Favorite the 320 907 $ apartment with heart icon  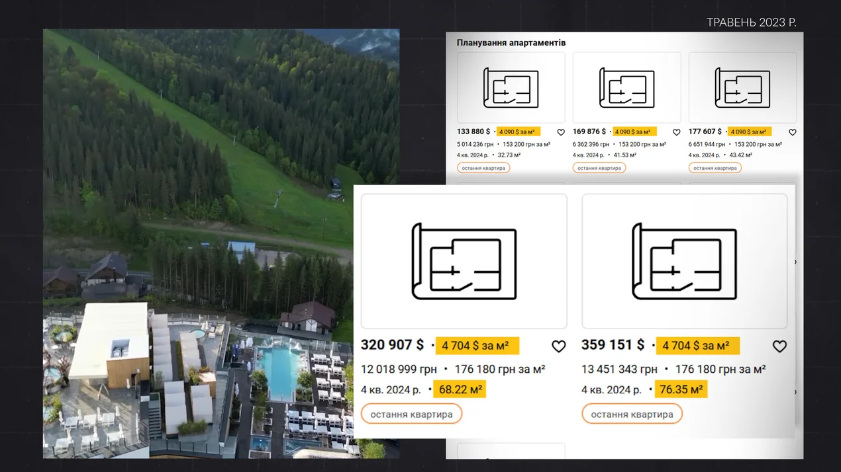pyautogui.click(x=558, y=346)
